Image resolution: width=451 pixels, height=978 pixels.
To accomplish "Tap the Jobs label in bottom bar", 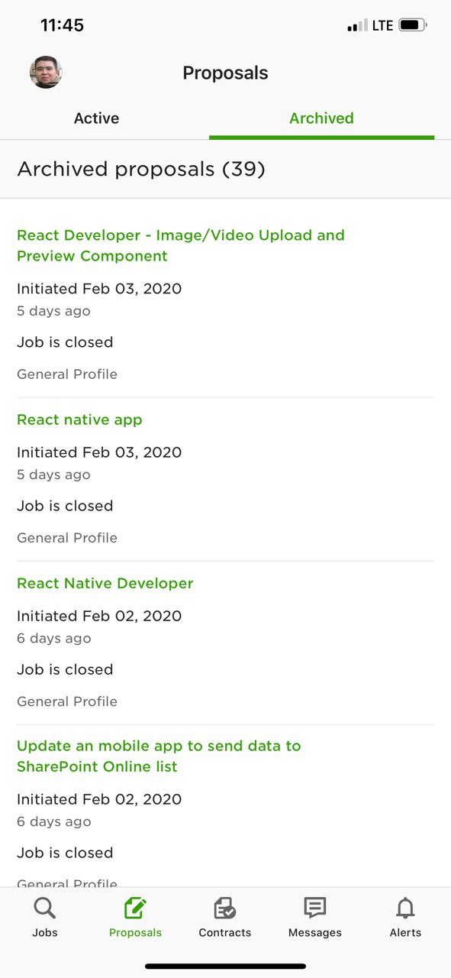I will [x=45, y=933].
